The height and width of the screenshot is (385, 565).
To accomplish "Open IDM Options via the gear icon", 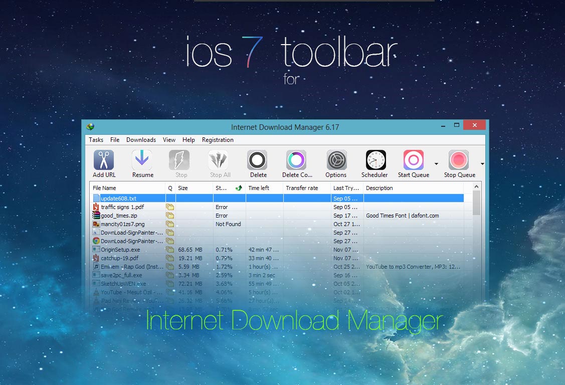I will [x=335, y=159].
